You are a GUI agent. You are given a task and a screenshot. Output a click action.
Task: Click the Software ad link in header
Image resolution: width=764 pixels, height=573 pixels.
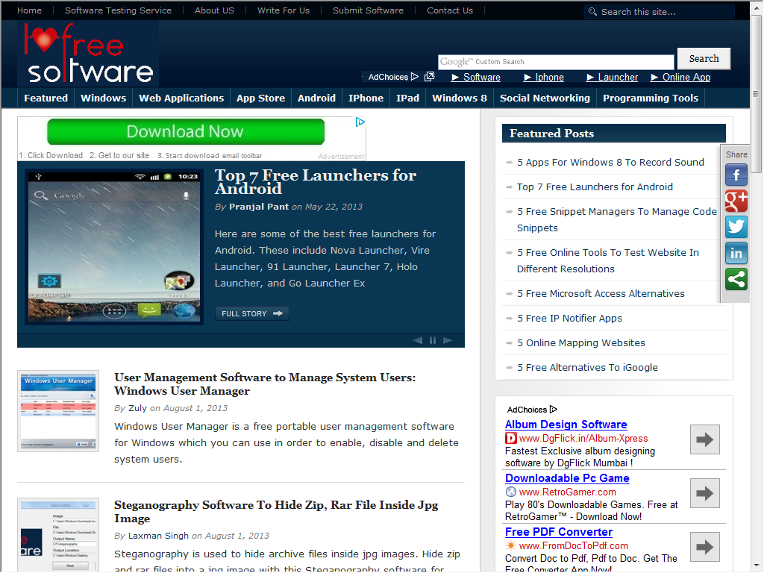click(476, 77)
